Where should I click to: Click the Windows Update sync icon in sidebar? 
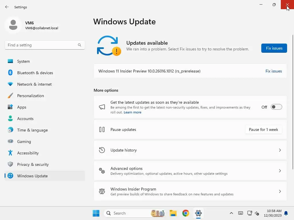(x=10, y=176)
